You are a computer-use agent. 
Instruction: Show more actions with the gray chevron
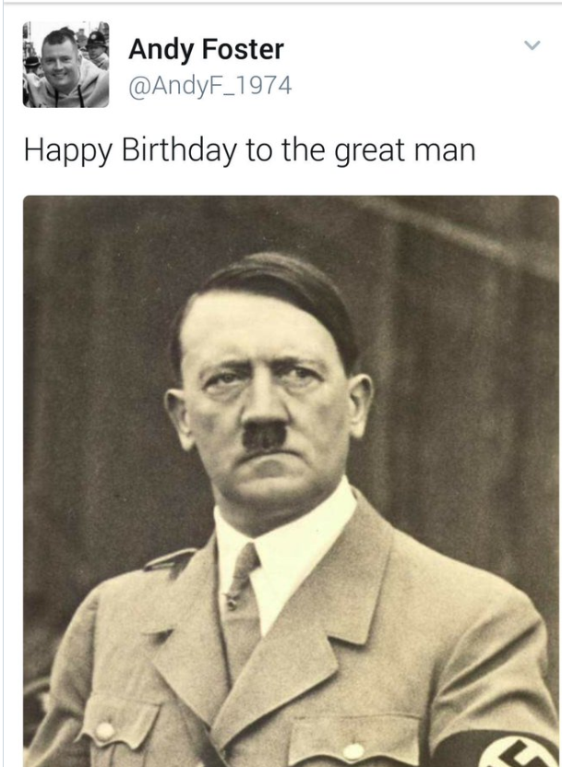click(x=532, y=45)
